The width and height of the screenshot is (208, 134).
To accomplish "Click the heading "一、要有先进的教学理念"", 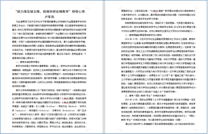I will [27, 62].
